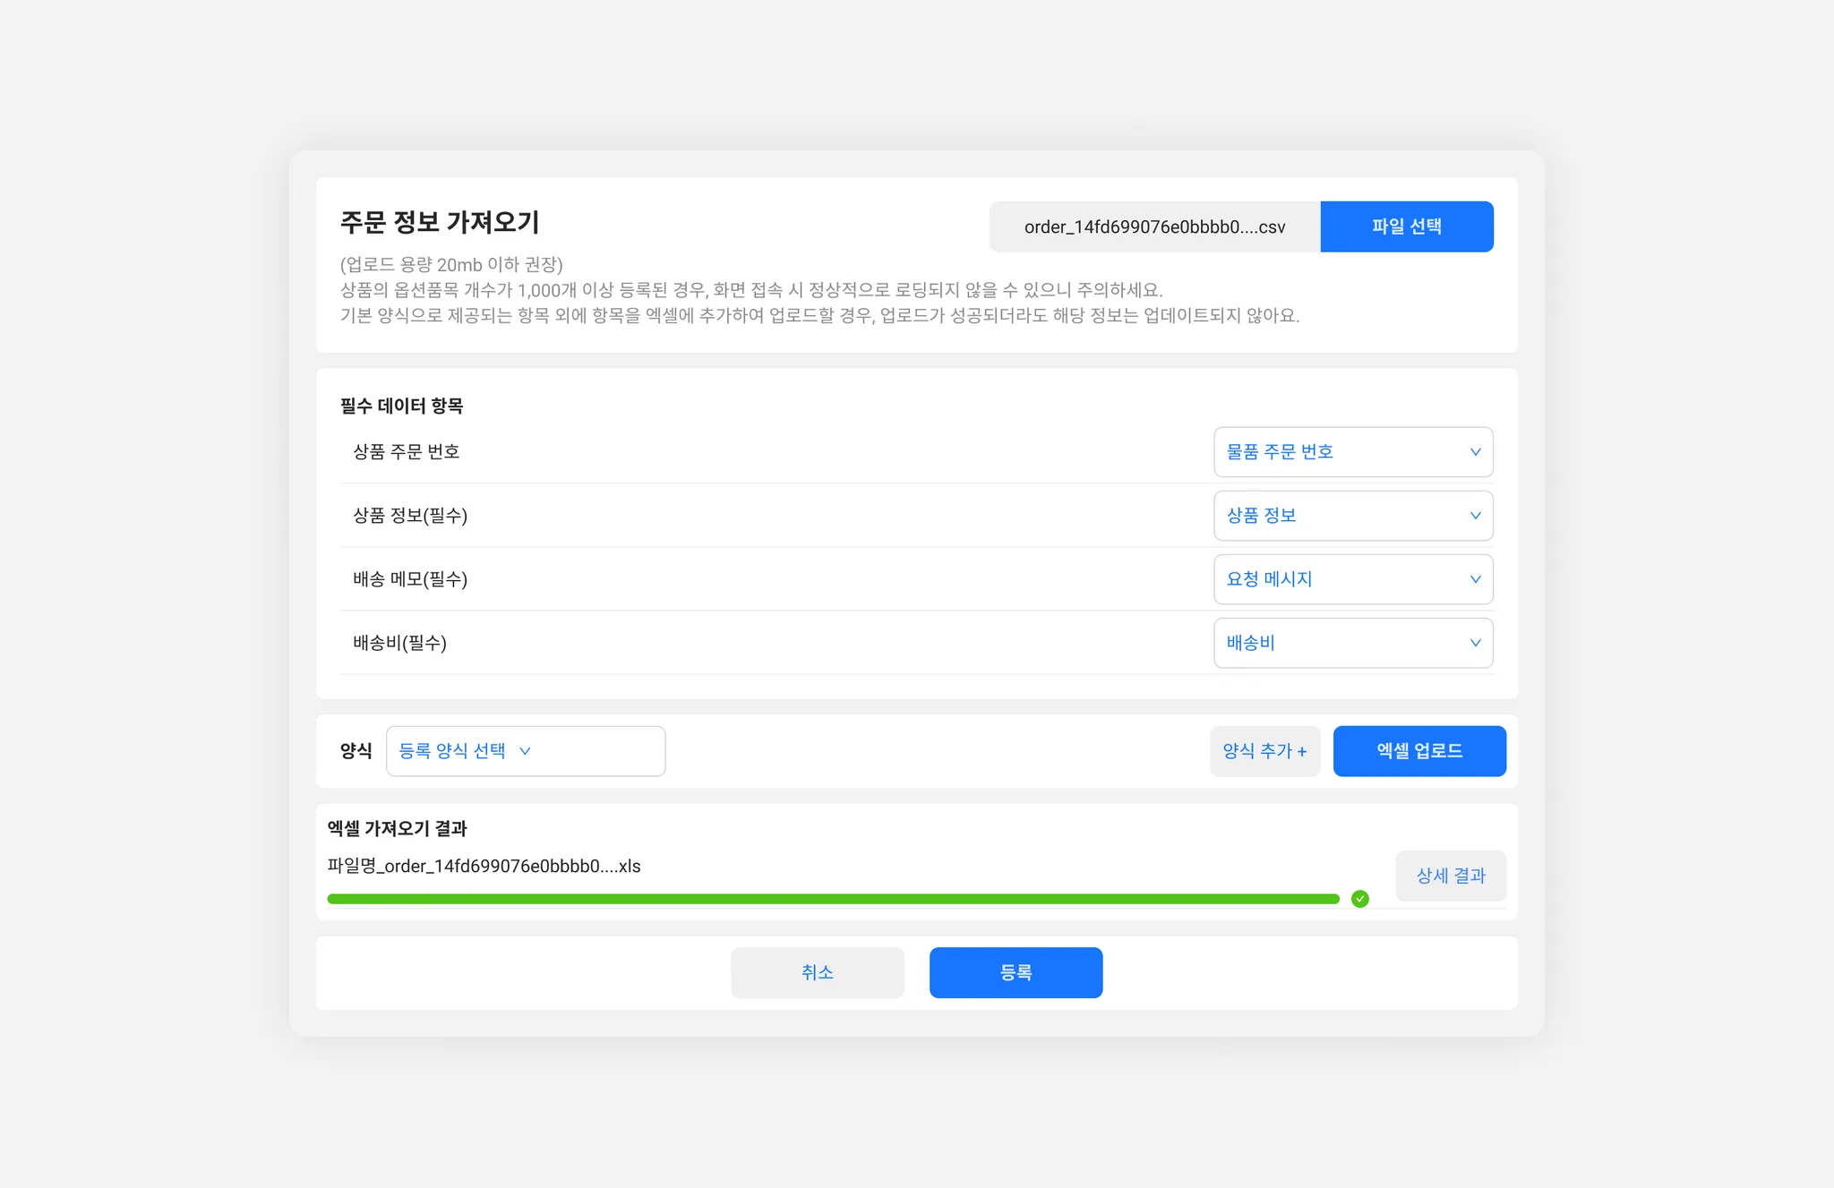Click the chevron arrow beside 요청 메시지
The width and height of the screenshot is (1834, 1188).
click(1475, 579)
